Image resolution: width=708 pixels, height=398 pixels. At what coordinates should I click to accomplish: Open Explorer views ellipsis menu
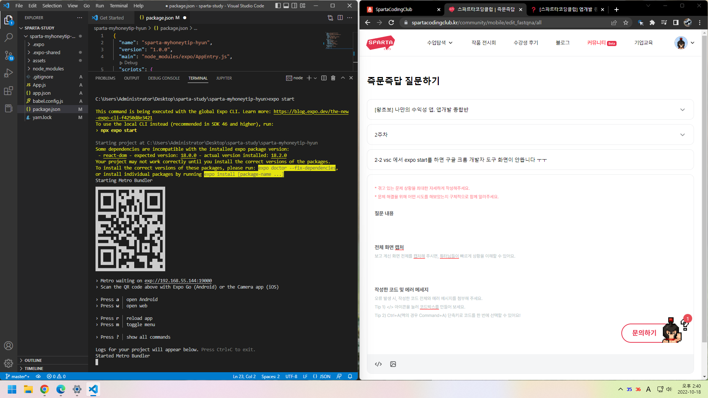(80, 18)
